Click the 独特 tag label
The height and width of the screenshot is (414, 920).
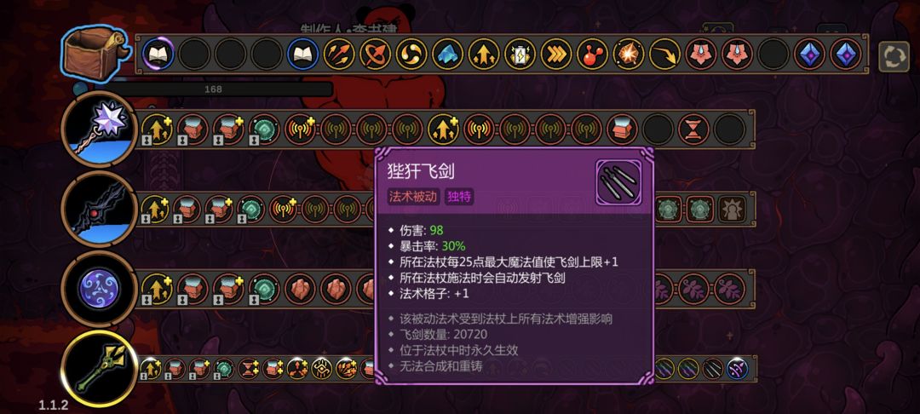point(459,197)
